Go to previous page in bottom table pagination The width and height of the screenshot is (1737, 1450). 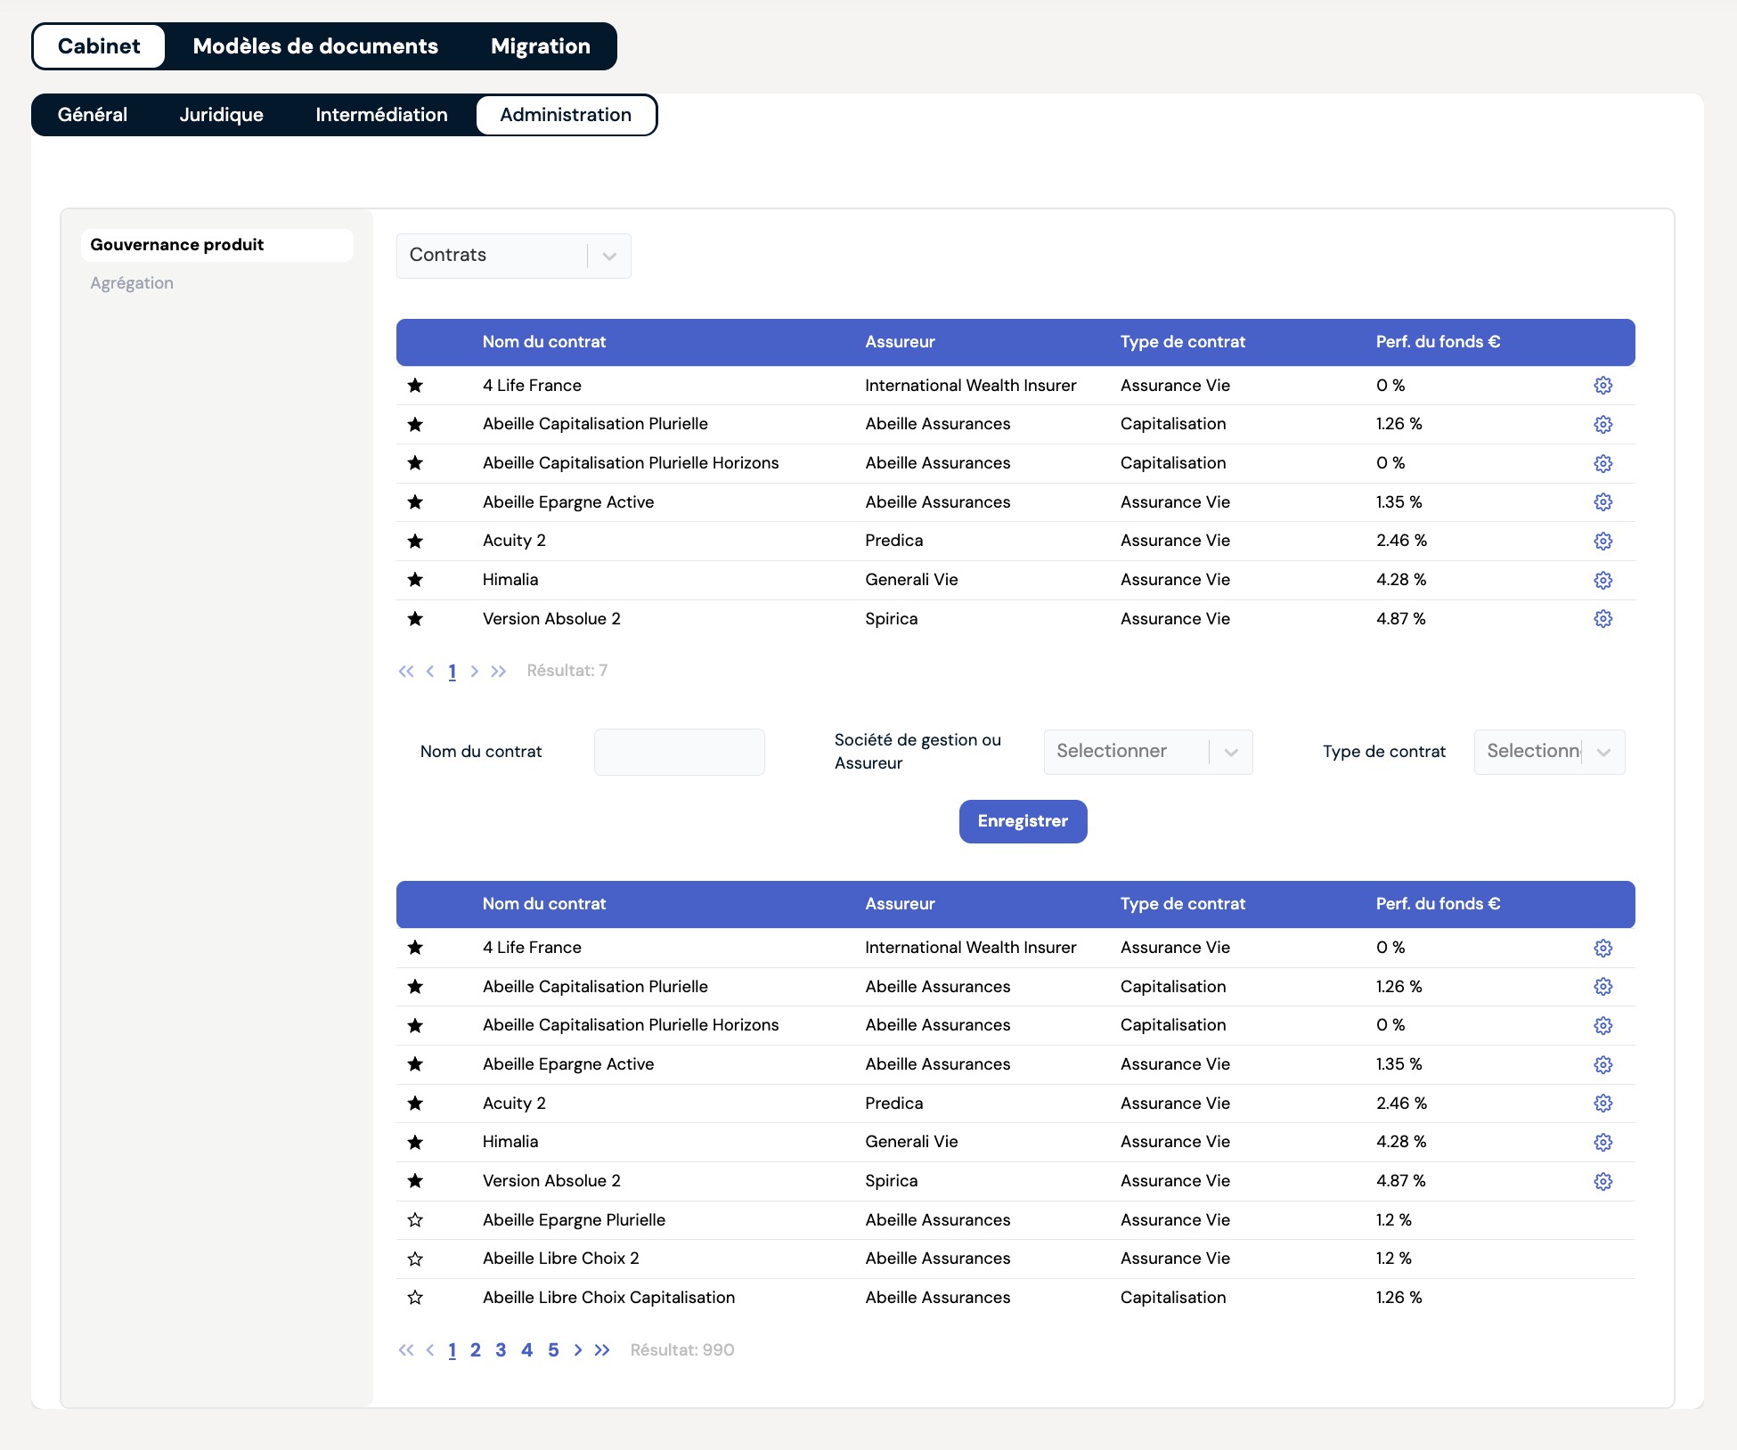coord(430,1350)
